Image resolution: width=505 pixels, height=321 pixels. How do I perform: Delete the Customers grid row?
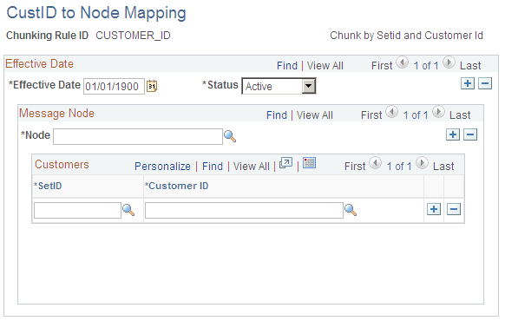click(454, 209)
